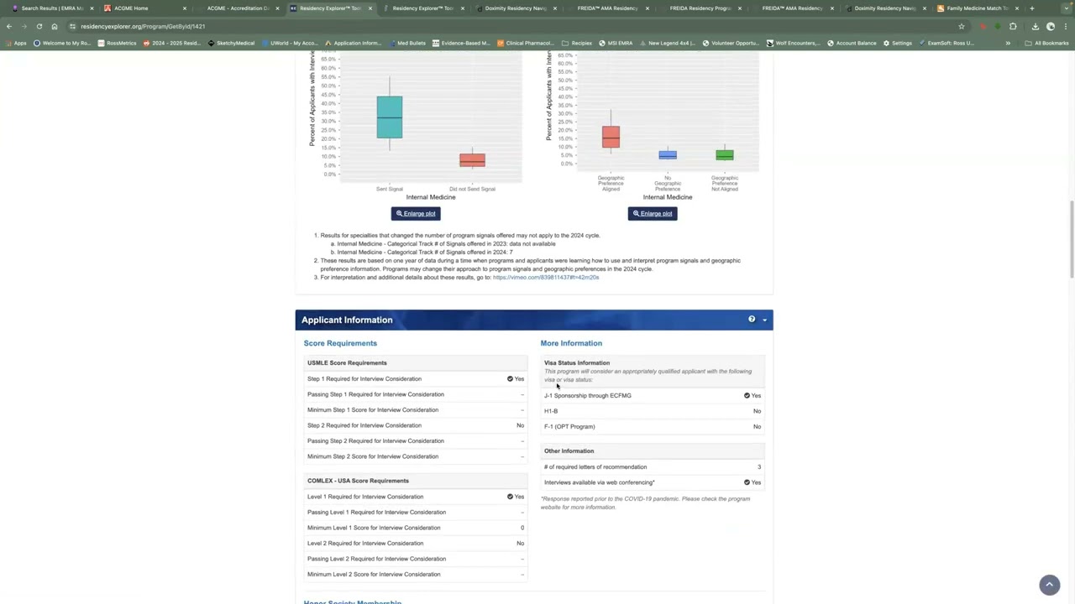This screenshot has height=604, width=1075.
Task: Go back to the previous page
Action: (x=8, y=26)
